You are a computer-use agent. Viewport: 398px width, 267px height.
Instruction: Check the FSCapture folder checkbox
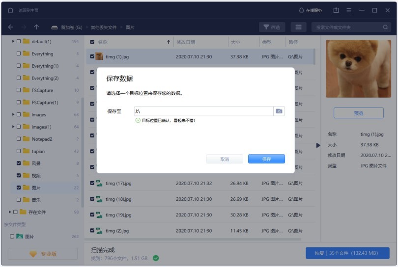pos(19,90)
